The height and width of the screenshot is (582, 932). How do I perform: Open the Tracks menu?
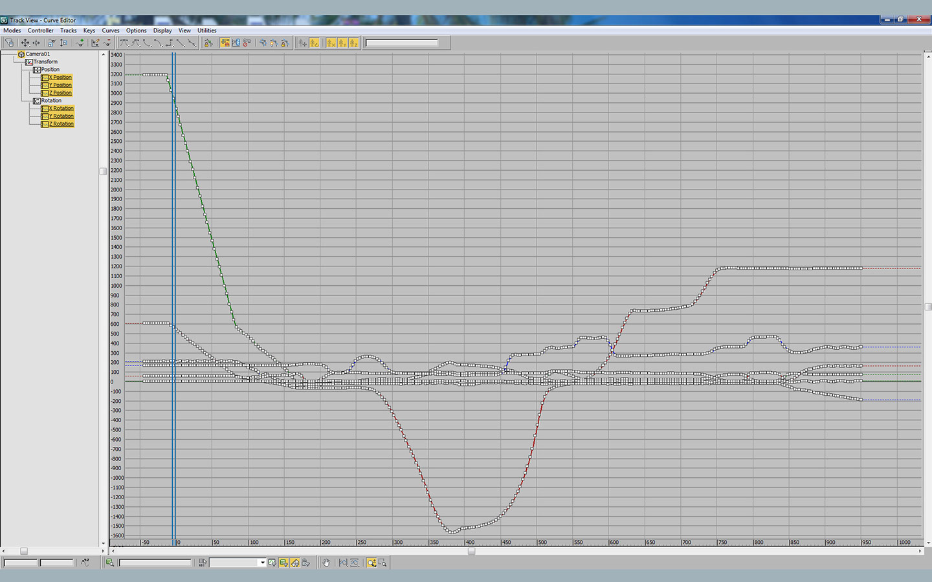pos(69,30)
